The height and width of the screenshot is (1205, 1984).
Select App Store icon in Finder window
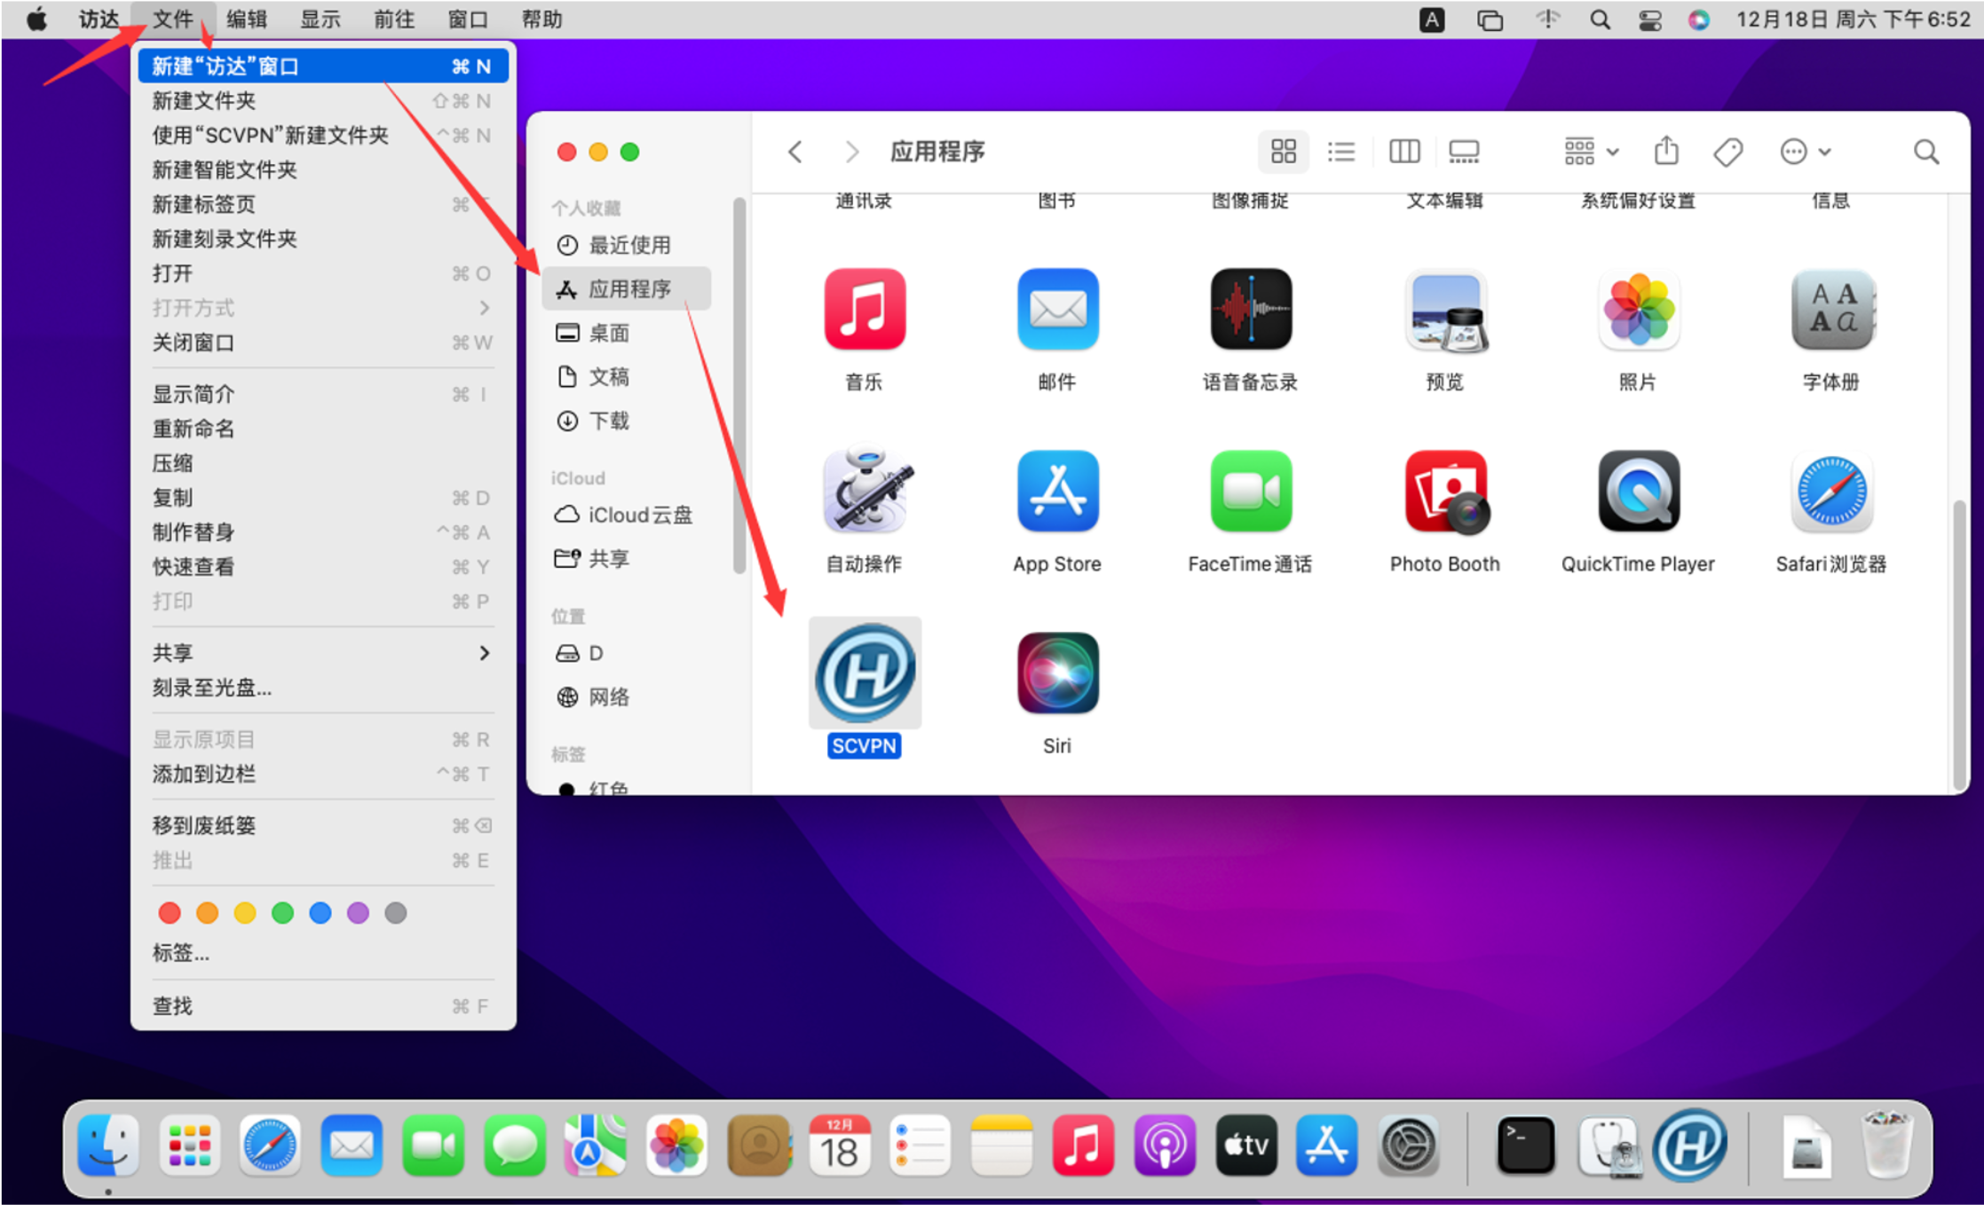click(1057, 491)
